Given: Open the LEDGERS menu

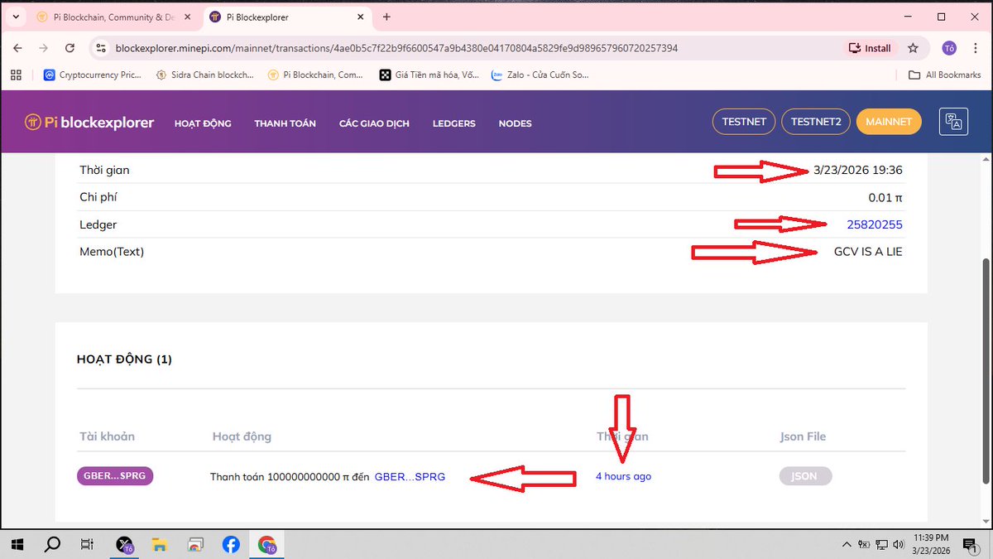Looking at the screenshot, I should (x=453, y=123).
